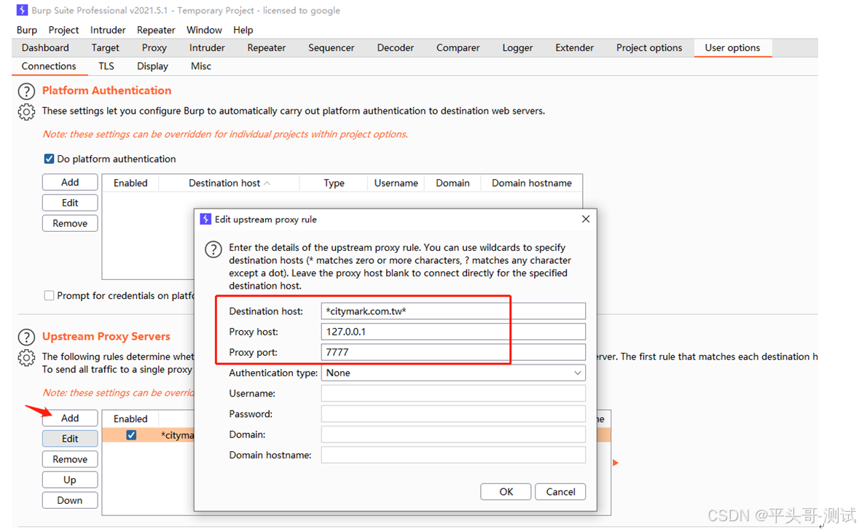Switch to the Repeater tab
Screen dimensions: 859x530
(x=266, y=47)
